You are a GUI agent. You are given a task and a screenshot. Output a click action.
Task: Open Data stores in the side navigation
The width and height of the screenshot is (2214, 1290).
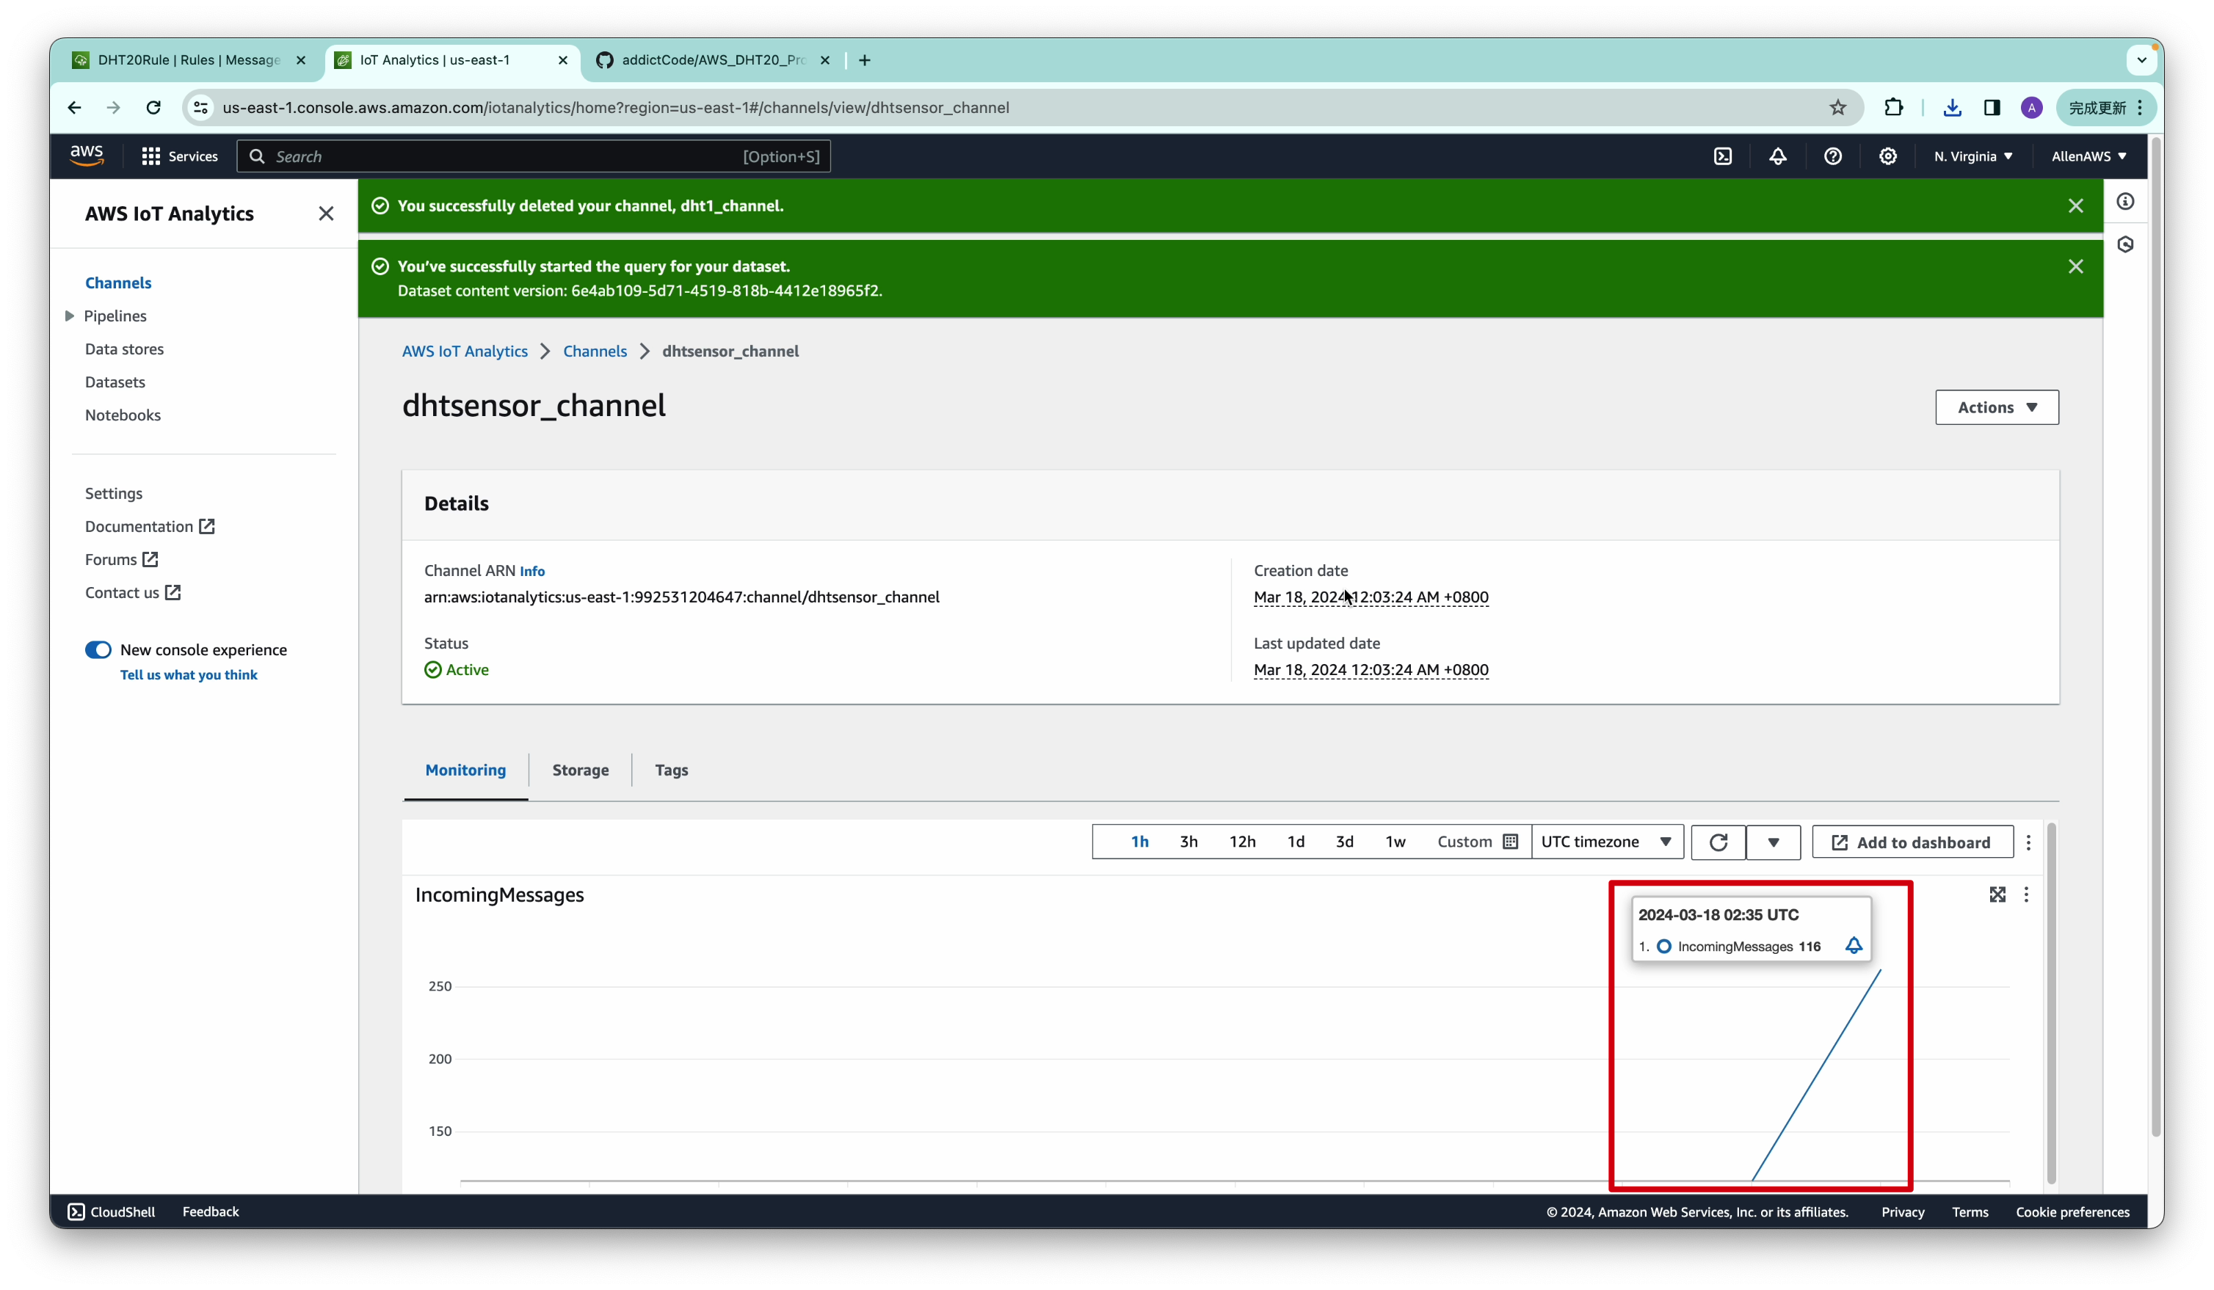124,349
